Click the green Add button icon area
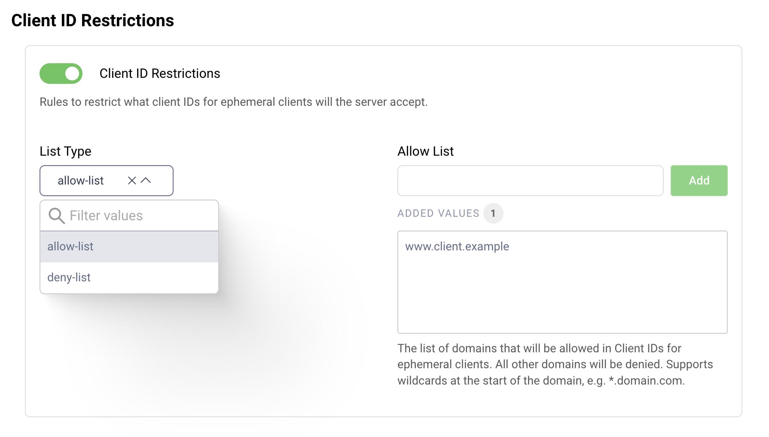The image size is (769, 437). coord(699,180)
